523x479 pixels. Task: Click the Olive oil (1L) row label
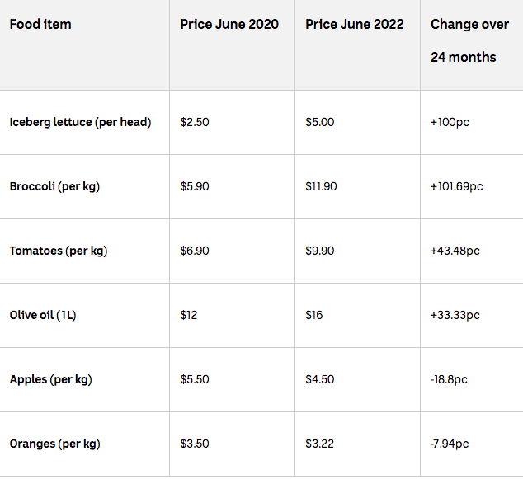[43, 315]
